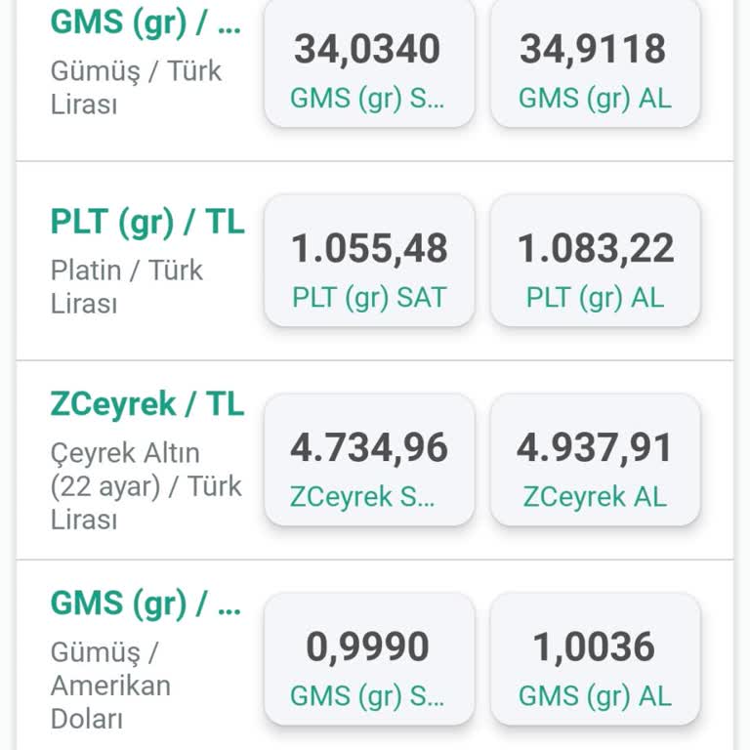The width and height of the screenshot is (750, 750).
Task: Tap the 4.937,91 quarter gold price value
Action: pyautogui.click(x=595, y=448)
